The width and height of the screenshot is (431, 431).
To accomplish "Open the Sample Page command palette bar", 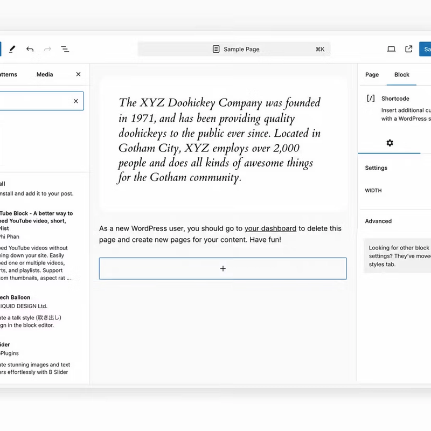I will (x=234, y=49).
